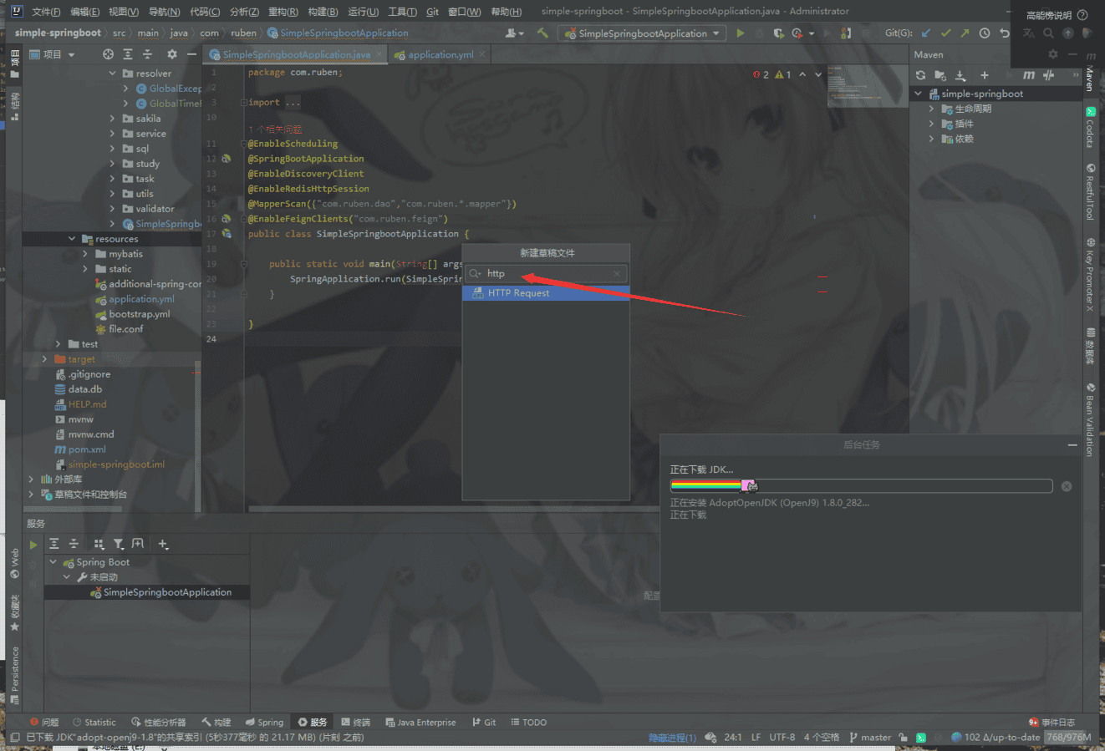Click the Build hammer icon in the toolbar
The height and width of the screenshot is (751, 1105).
click(542, 33)
